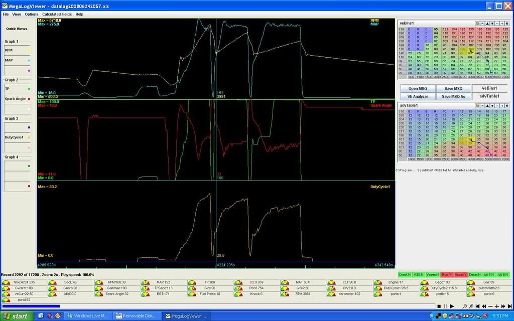
Task: Click the blue playback progress bar
Action: (31, 306)
